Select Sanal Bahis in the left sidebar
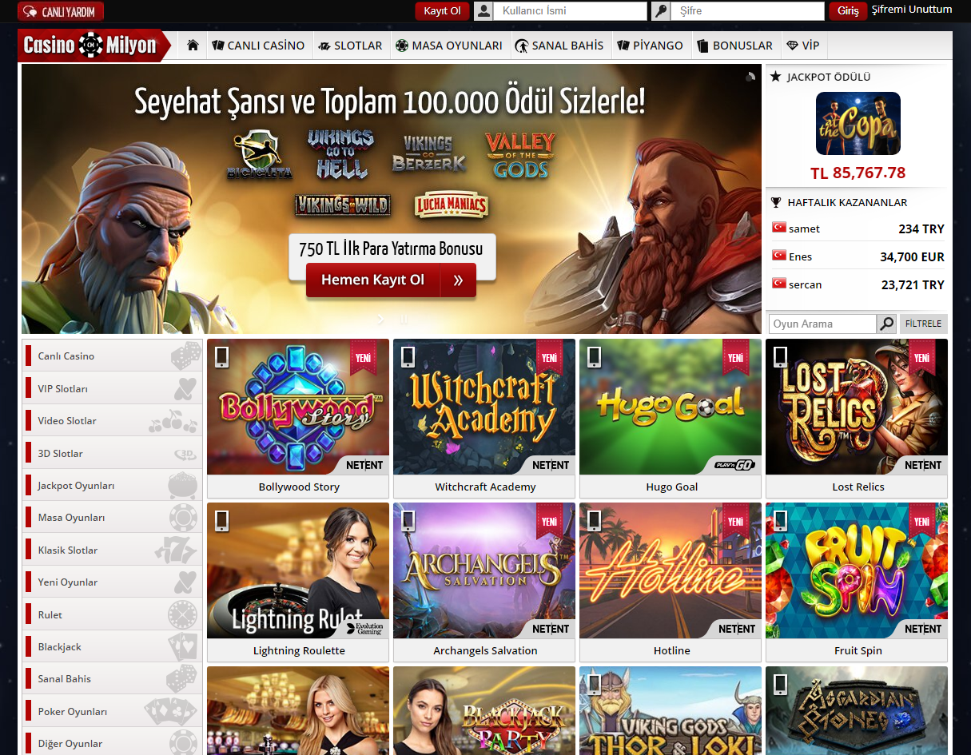 tap(112, 678)
